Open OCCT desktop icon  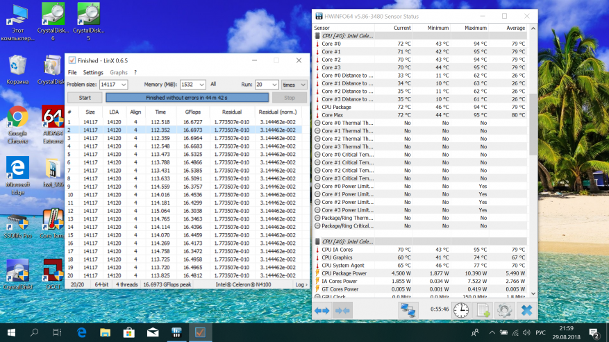(53, 275)
